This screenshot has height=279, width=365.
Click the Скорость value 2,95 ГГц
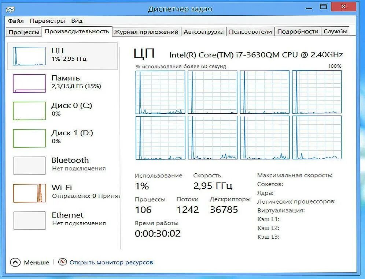point(213,186)
